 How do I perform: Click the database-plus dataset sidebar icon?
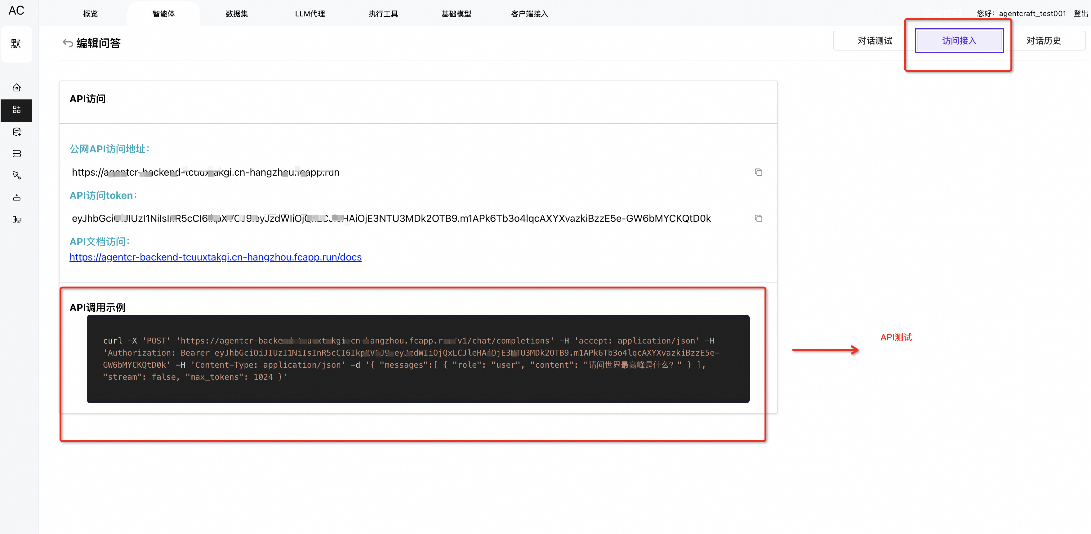[x=16, y=132]
